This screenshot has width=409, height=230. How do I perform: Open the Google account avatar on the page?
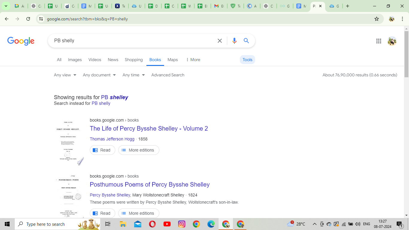[392, 41]
